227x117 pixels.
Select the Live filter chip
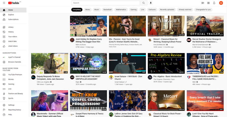tap(143, 10)
